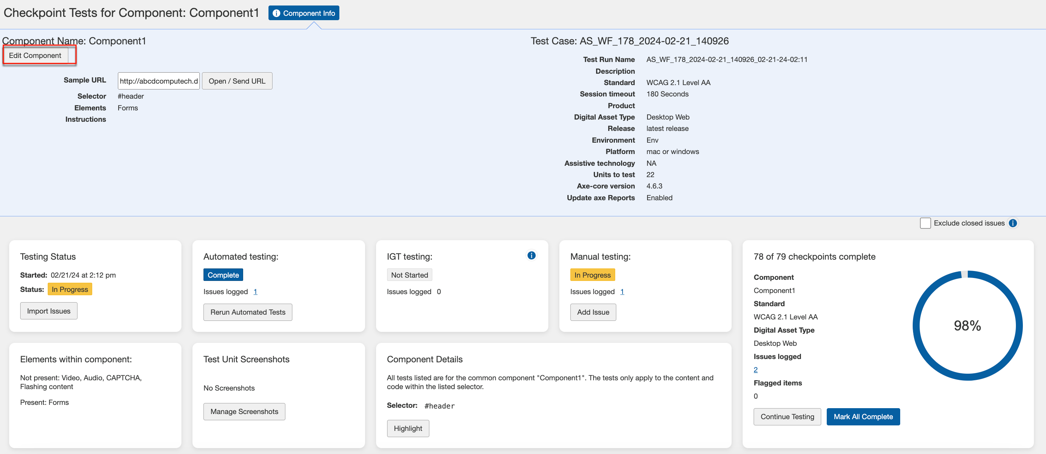The image size is (1046, 454).
Task: Open automated testing issues logged link
Action: [x=255, y=292]
